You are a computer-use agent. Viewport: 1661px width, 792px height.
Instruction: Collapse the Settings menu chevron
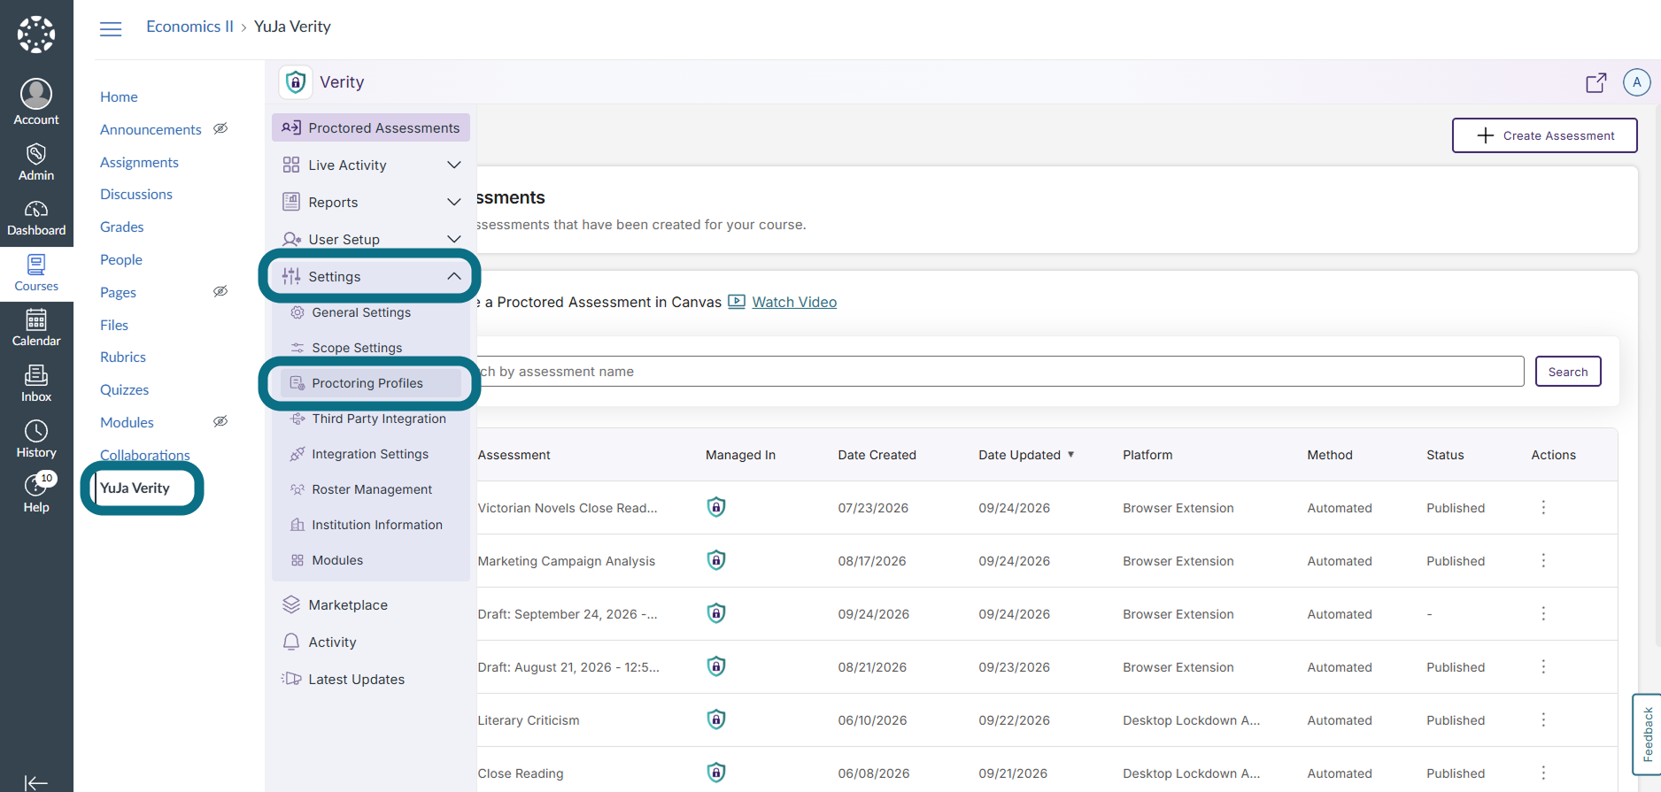(x=454, y=276)
